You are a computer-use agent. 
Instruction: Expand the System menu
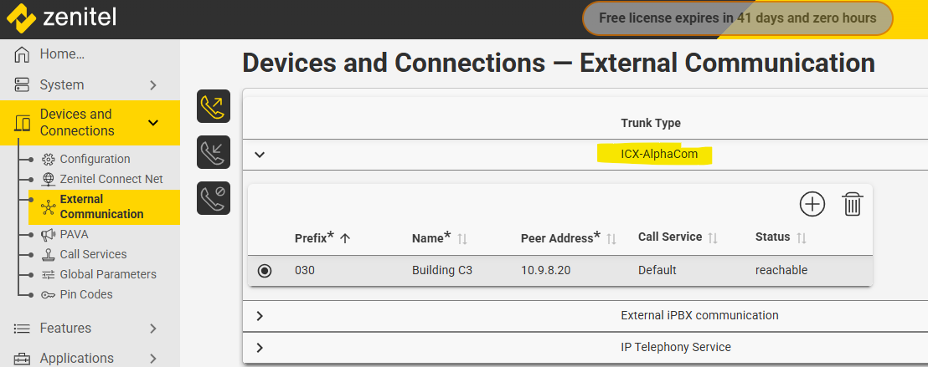click(152, 85)
